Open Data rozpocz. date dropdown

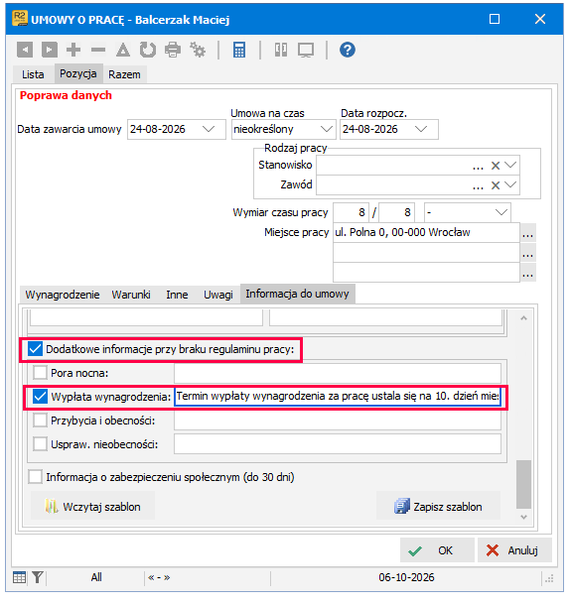tap(421, 129)
